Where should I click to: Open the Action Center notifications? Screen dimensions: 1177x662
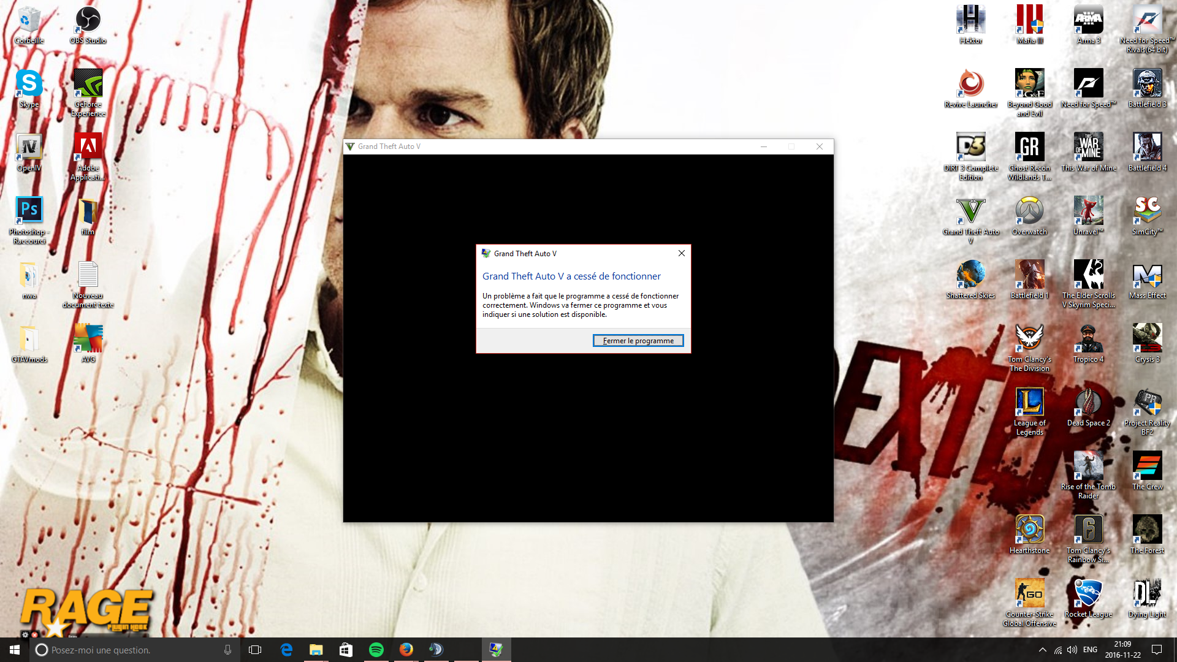[x=1157, y=650]
